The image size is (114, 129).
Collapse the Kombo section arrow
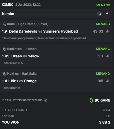[107, 13]
